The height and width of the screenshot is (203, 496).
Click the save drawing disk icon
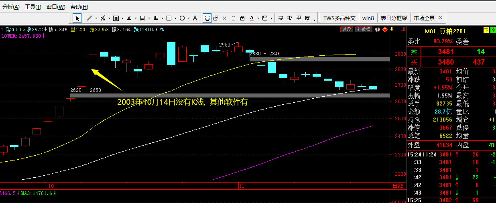click(265, 18)
